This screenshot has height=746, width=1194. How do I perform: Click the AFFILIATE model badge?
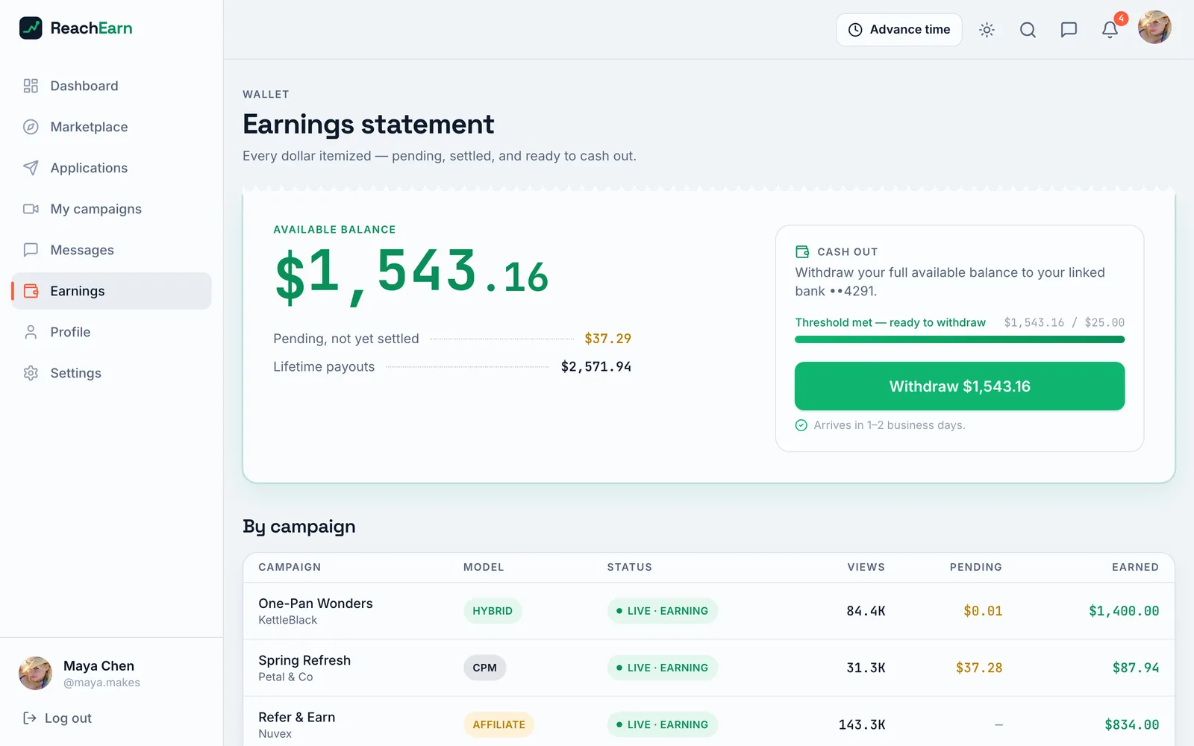click(x=498, y=724)
